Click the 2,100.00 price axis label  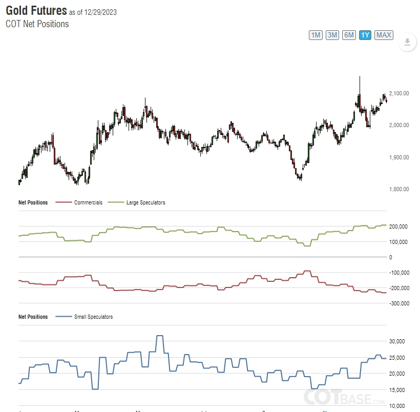tap(399, 93)
